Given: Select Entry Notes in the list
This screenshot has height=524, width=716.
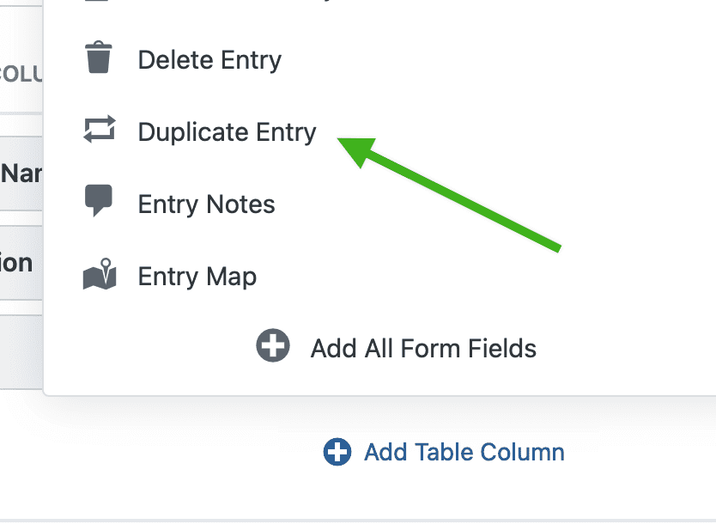Looking at the screenshot, I should point(205,204).
